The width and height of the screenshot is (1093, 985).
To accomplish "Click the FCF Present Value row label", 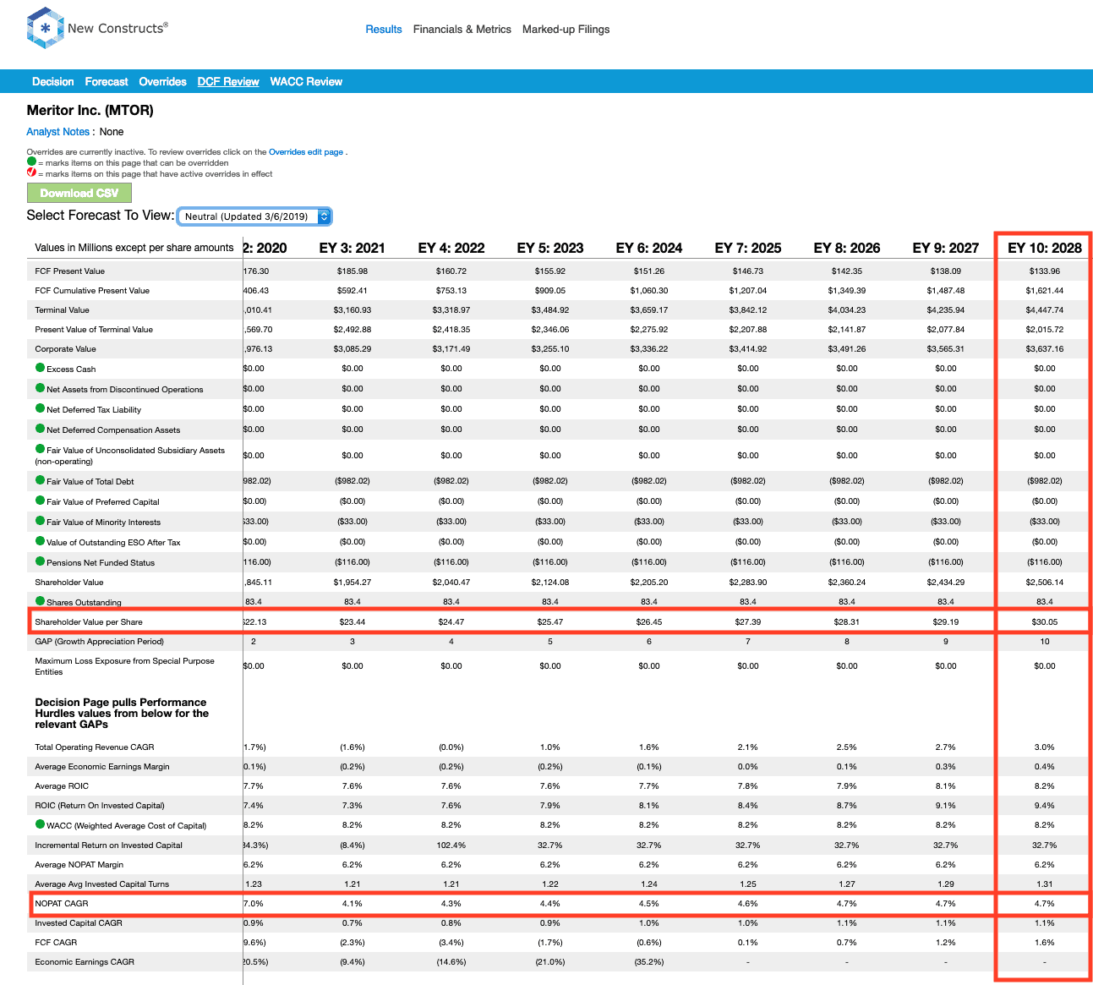I will (x=70, y=271).
